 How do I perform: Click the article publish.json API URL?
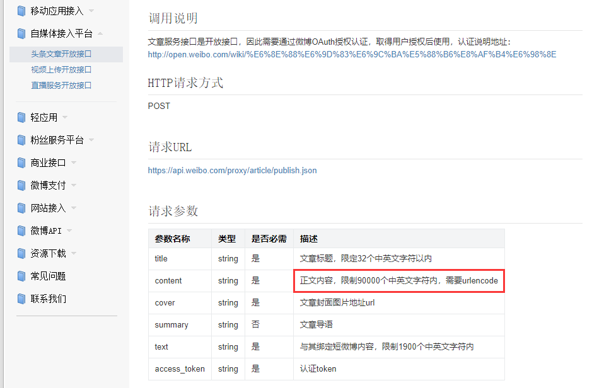(232, 171)
